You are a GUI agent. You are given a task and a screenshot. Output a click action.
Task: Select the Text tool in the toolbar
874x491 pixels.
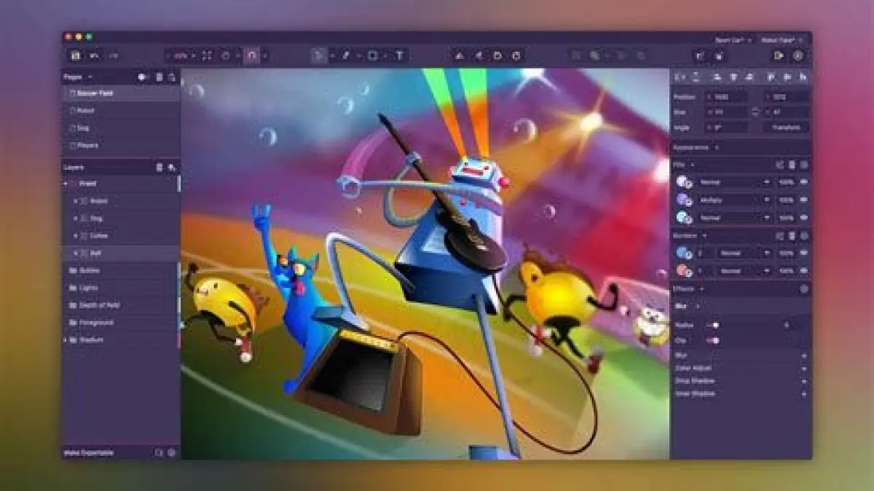[x=400, y=55]
